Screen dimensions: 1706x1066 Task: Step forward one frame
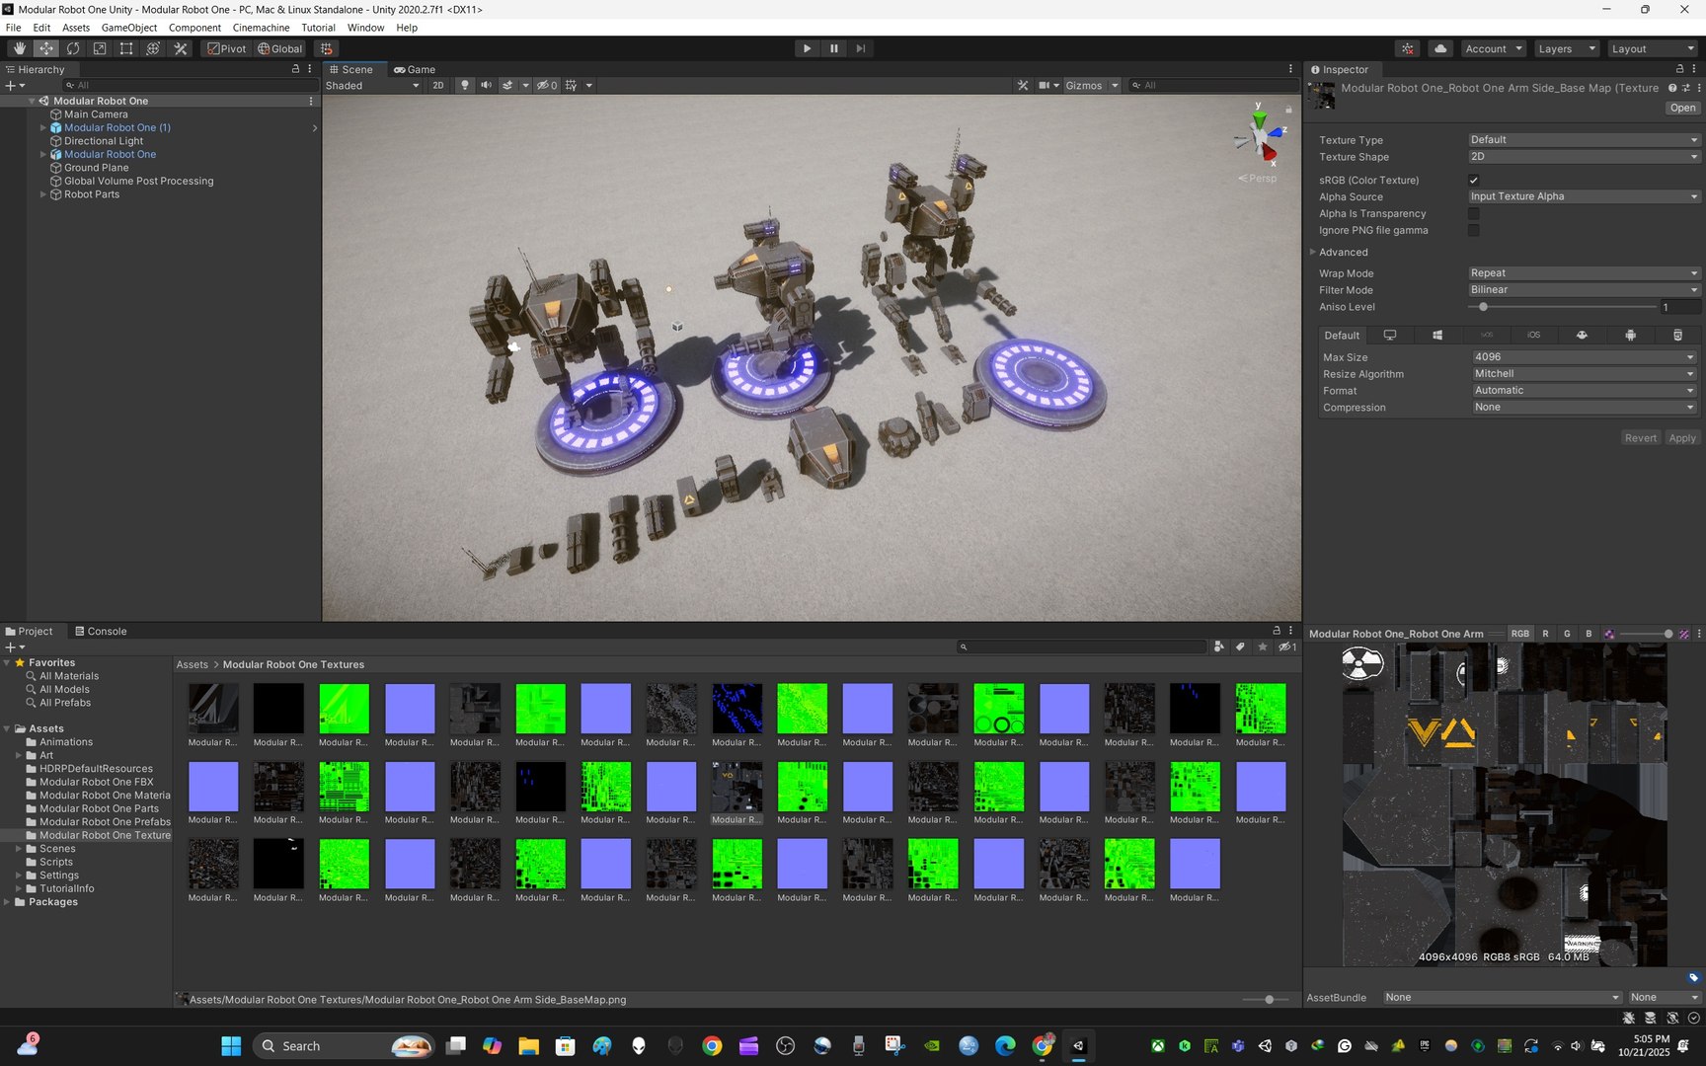pyautogui.click(x=861, y=48)
